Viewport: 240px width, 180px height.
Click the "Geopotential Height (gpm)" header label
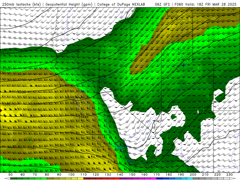69,4
